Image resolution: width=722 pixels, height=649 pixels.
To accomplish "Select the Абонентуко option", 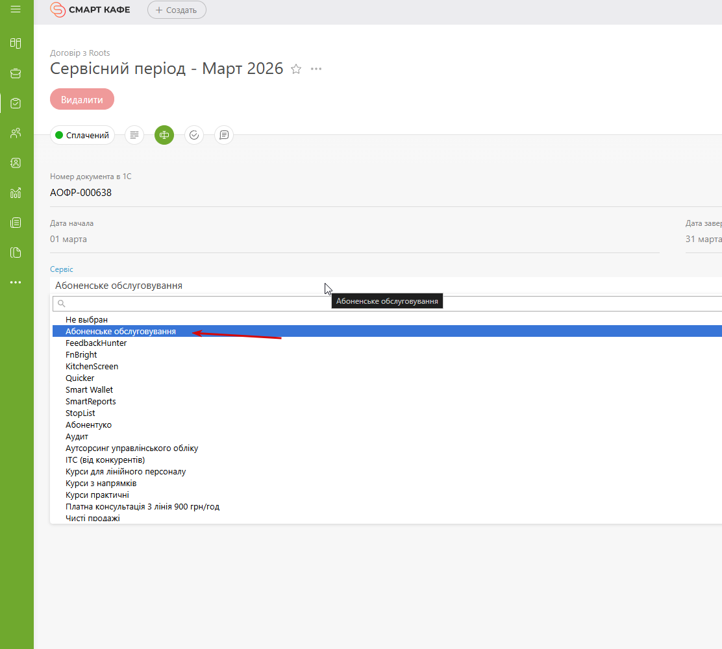I will (387, 425).
